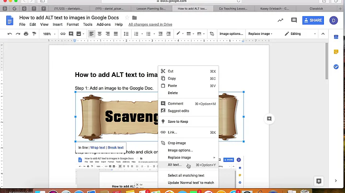
Task: Open the File menu
Action: pos(22,24)
